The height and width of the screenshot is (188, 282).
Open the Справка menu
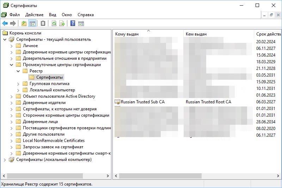click(86, 15)
